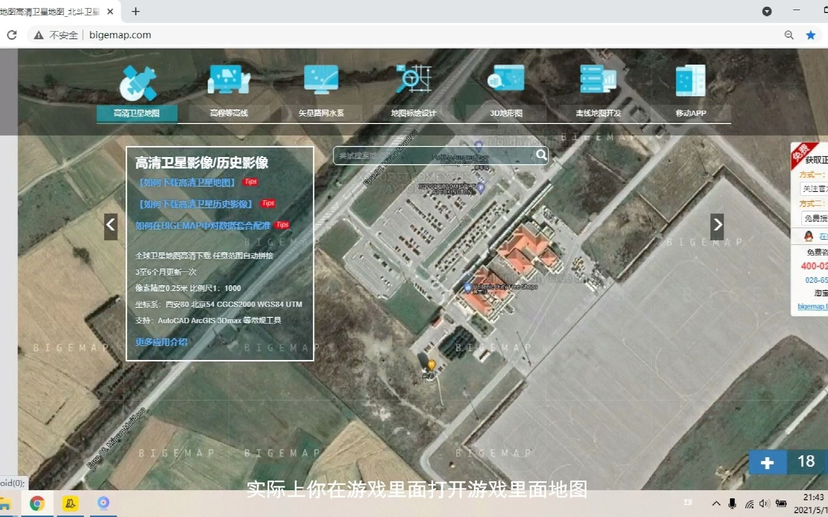This screenshot has height=517, width=828.
Task: Open the 高清卫星地图 tab
Action: 137,113
